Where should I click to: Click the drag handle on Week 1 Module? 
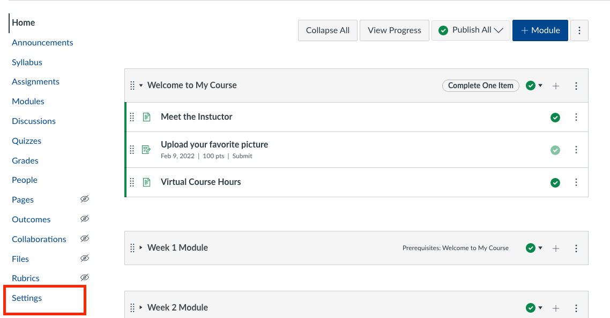coord(132,247)
